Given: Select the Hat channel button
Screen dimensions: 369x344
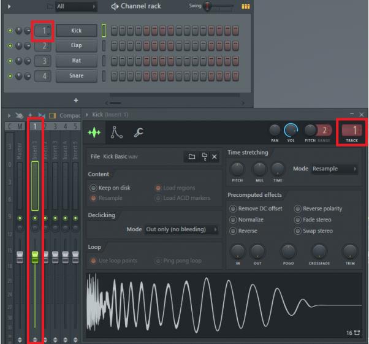Looking at the screenshot, I should pyautogui.click(x=76, y=61).
